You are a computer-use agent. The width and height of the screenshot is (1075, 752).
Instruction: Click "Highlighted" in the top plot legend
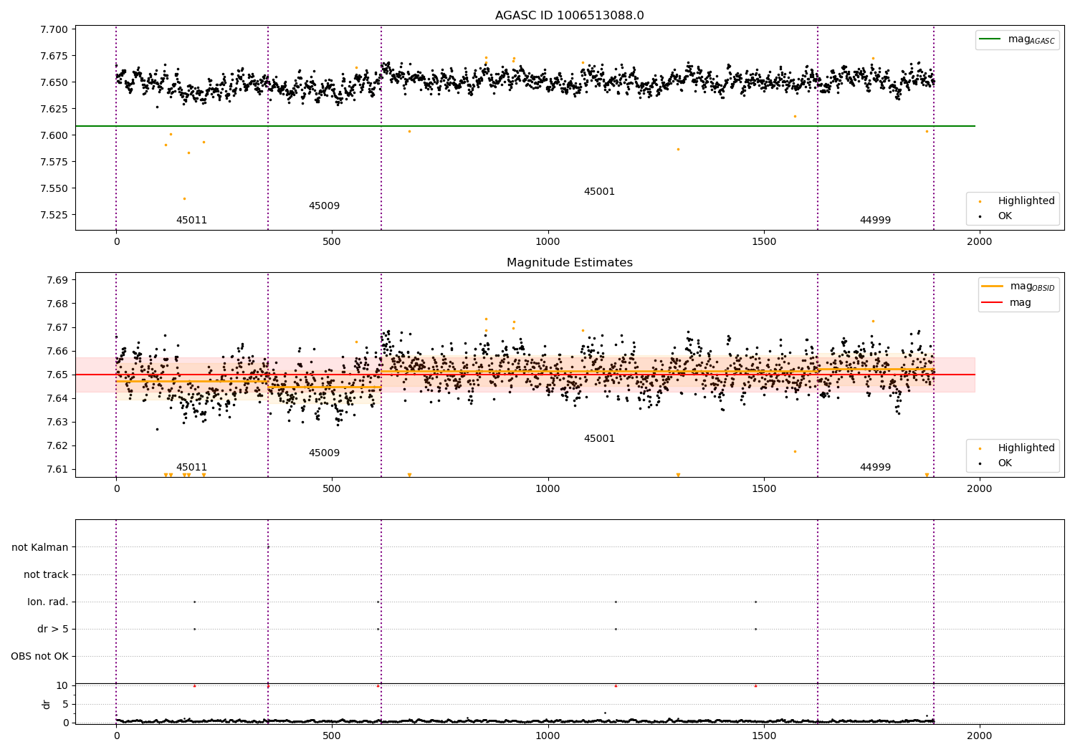pos(1026,201)
